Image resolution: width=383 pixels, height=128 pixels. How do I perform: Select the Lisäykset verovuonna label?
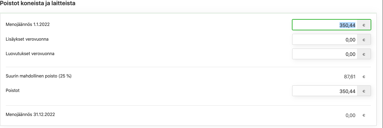(27, 39)
